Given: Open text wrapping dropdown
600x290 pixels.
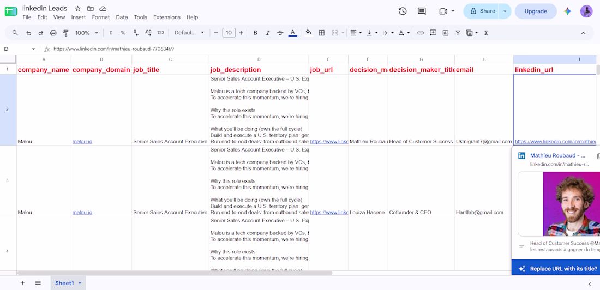Looking at the screenshot, I should [388, 33].
